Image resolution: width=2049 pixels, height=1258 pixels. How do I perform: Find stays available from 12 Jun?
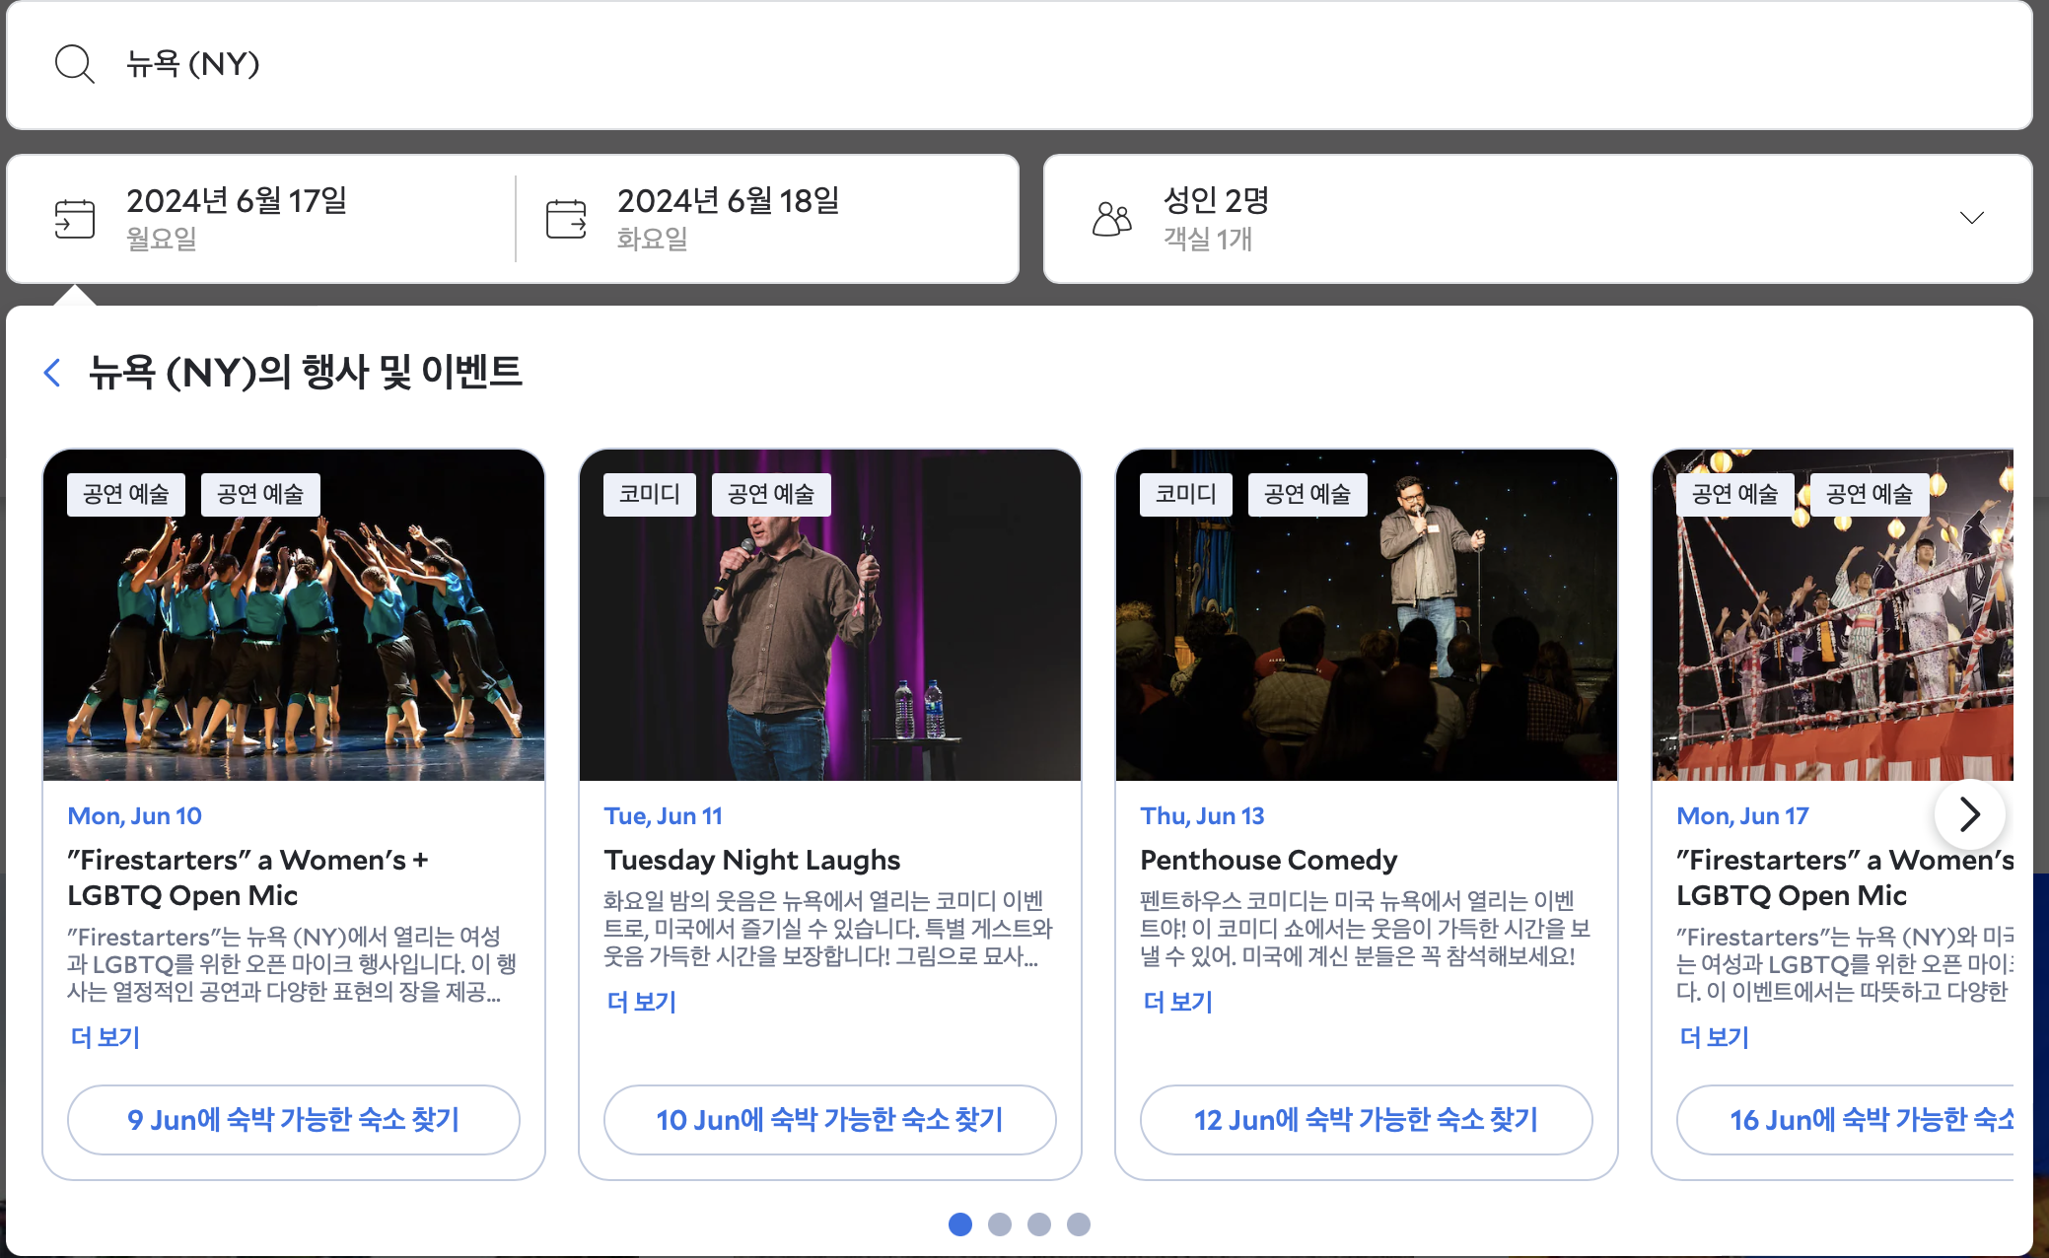pos(1366,1120)
